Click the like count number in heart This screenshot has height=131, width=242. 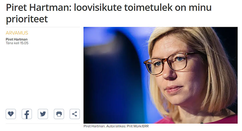coord(11,114)
